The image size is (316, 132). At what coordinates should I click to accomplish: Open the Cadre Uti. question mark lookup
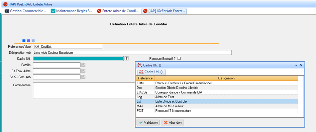tap(126, 58)
